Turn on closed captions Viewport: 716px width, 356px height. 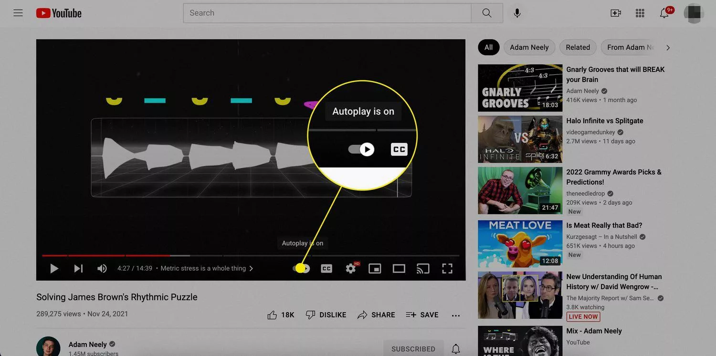tap(326, 268)
